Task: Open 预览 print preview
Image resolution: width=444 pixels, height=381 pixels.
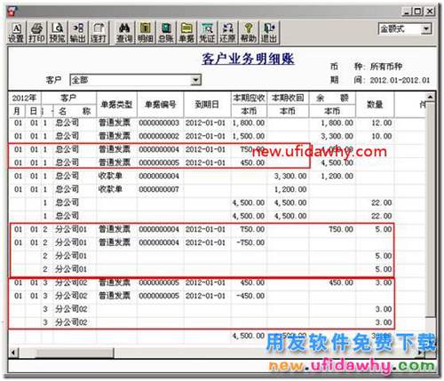Action: 57,33
